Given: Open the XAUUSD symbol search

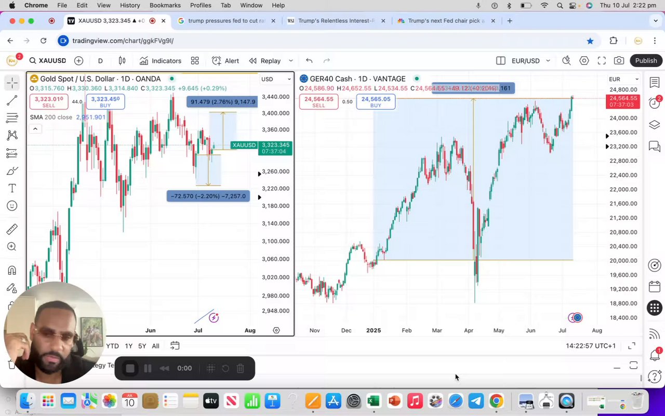Looking at the screenshot, I should [x=48, y=61].
